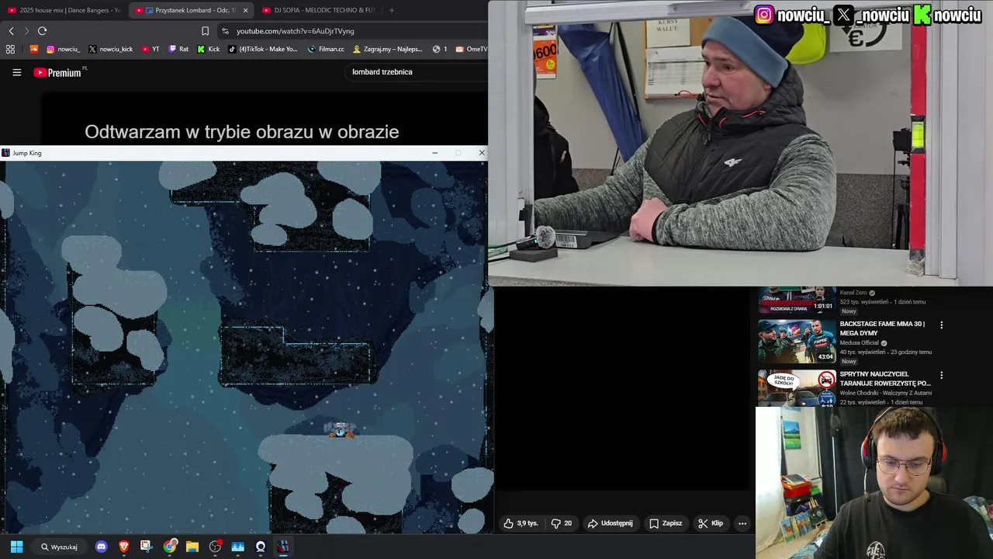Screen dimensions: 993x559
Task: Open Chrome from the taskbar
Action: pyautogui.click(x=170, y=547)
